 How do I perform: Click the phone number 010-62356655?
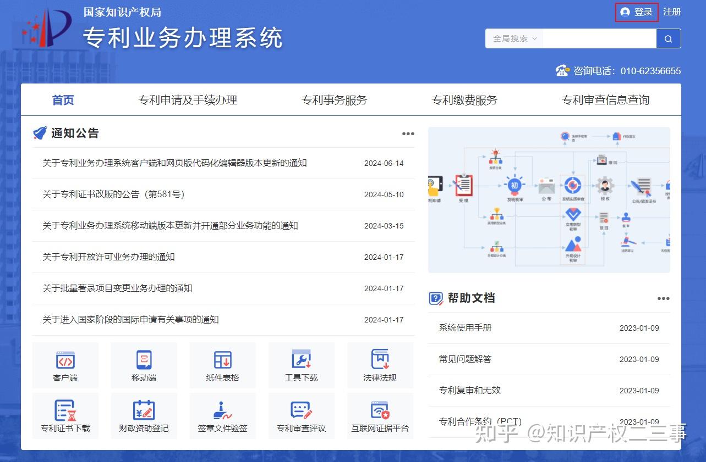pyautogui.click(x=650, y=71)
